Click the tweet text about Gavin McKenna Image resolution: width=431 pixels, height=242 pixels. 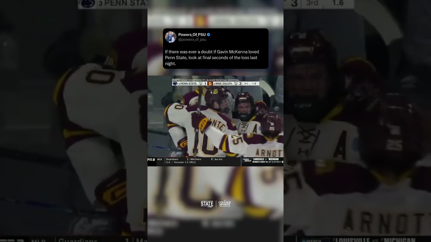[212, 57]
